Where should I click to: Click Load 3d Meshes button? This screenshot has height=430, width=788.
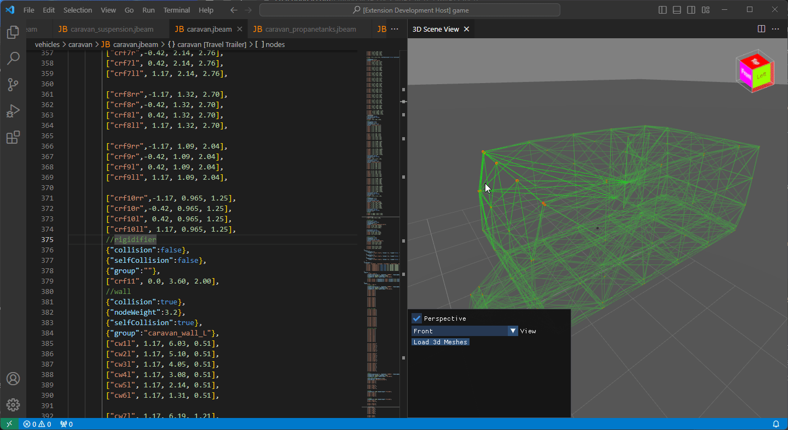[441, 342]
